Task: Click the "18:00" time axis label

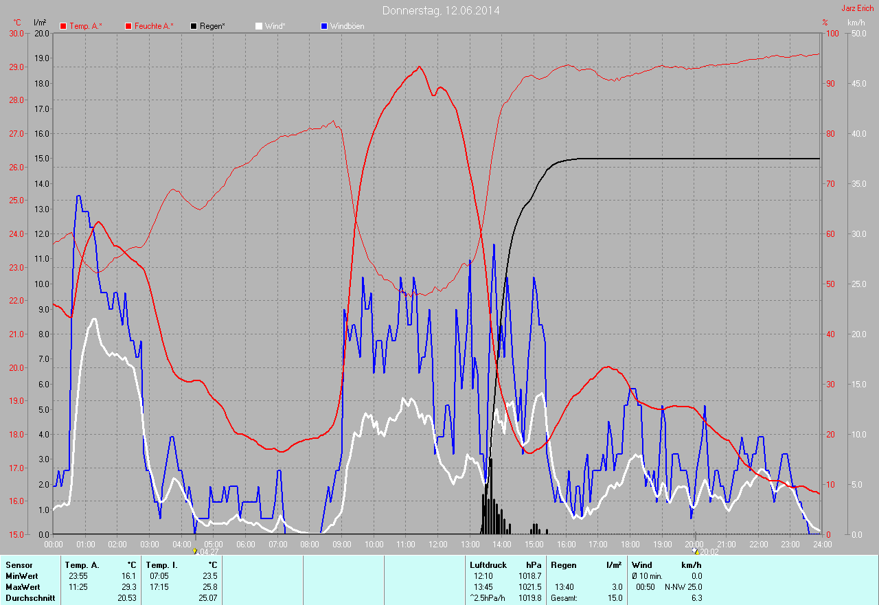Action: click(630, 544)
